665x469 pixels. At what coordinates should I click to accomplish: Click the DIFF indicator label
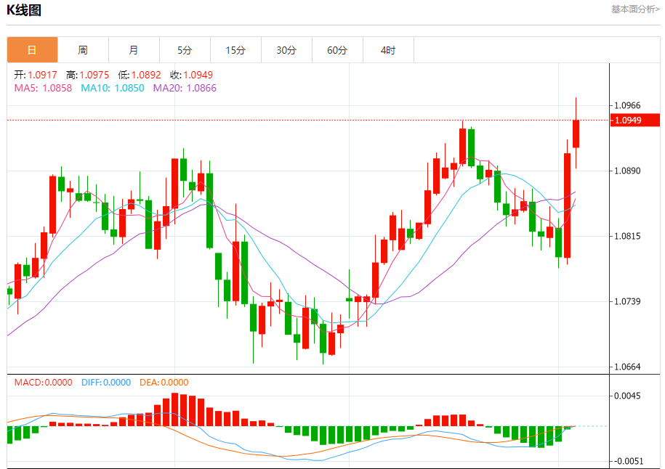[106, 383]
